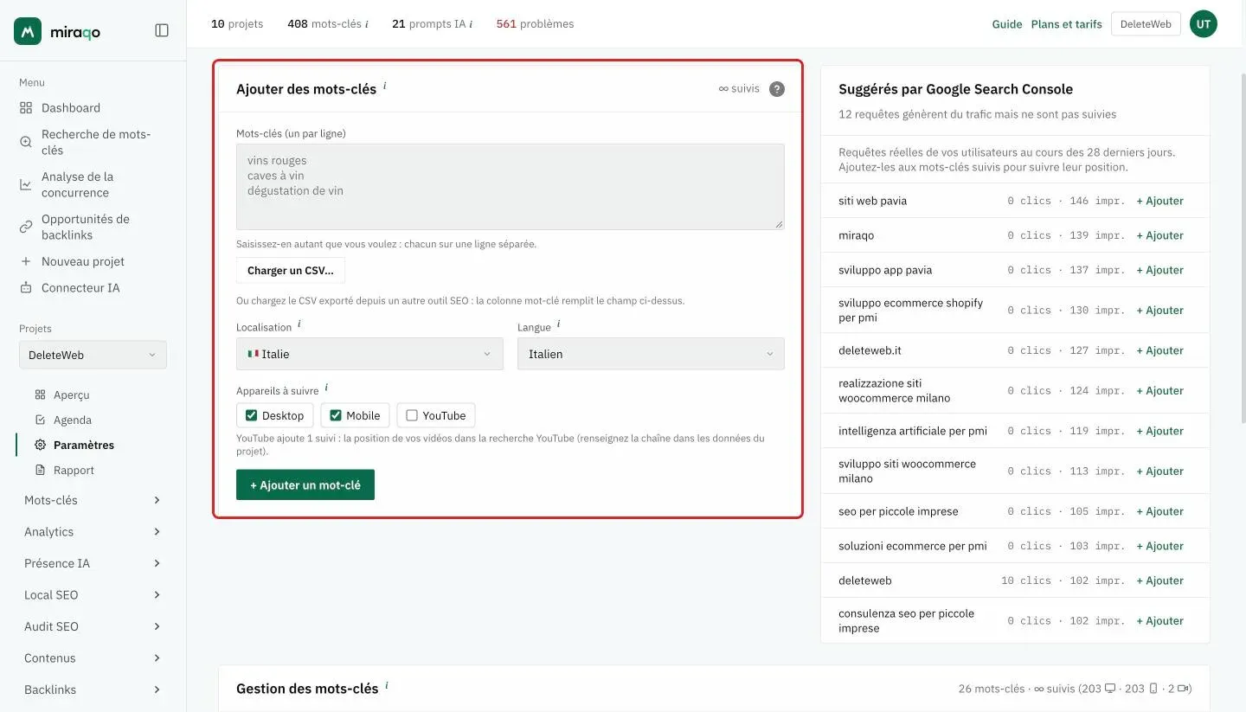Click info icon beside Localisation label
The height and width of the screenshot is (712, 1246).
point(299,324)
